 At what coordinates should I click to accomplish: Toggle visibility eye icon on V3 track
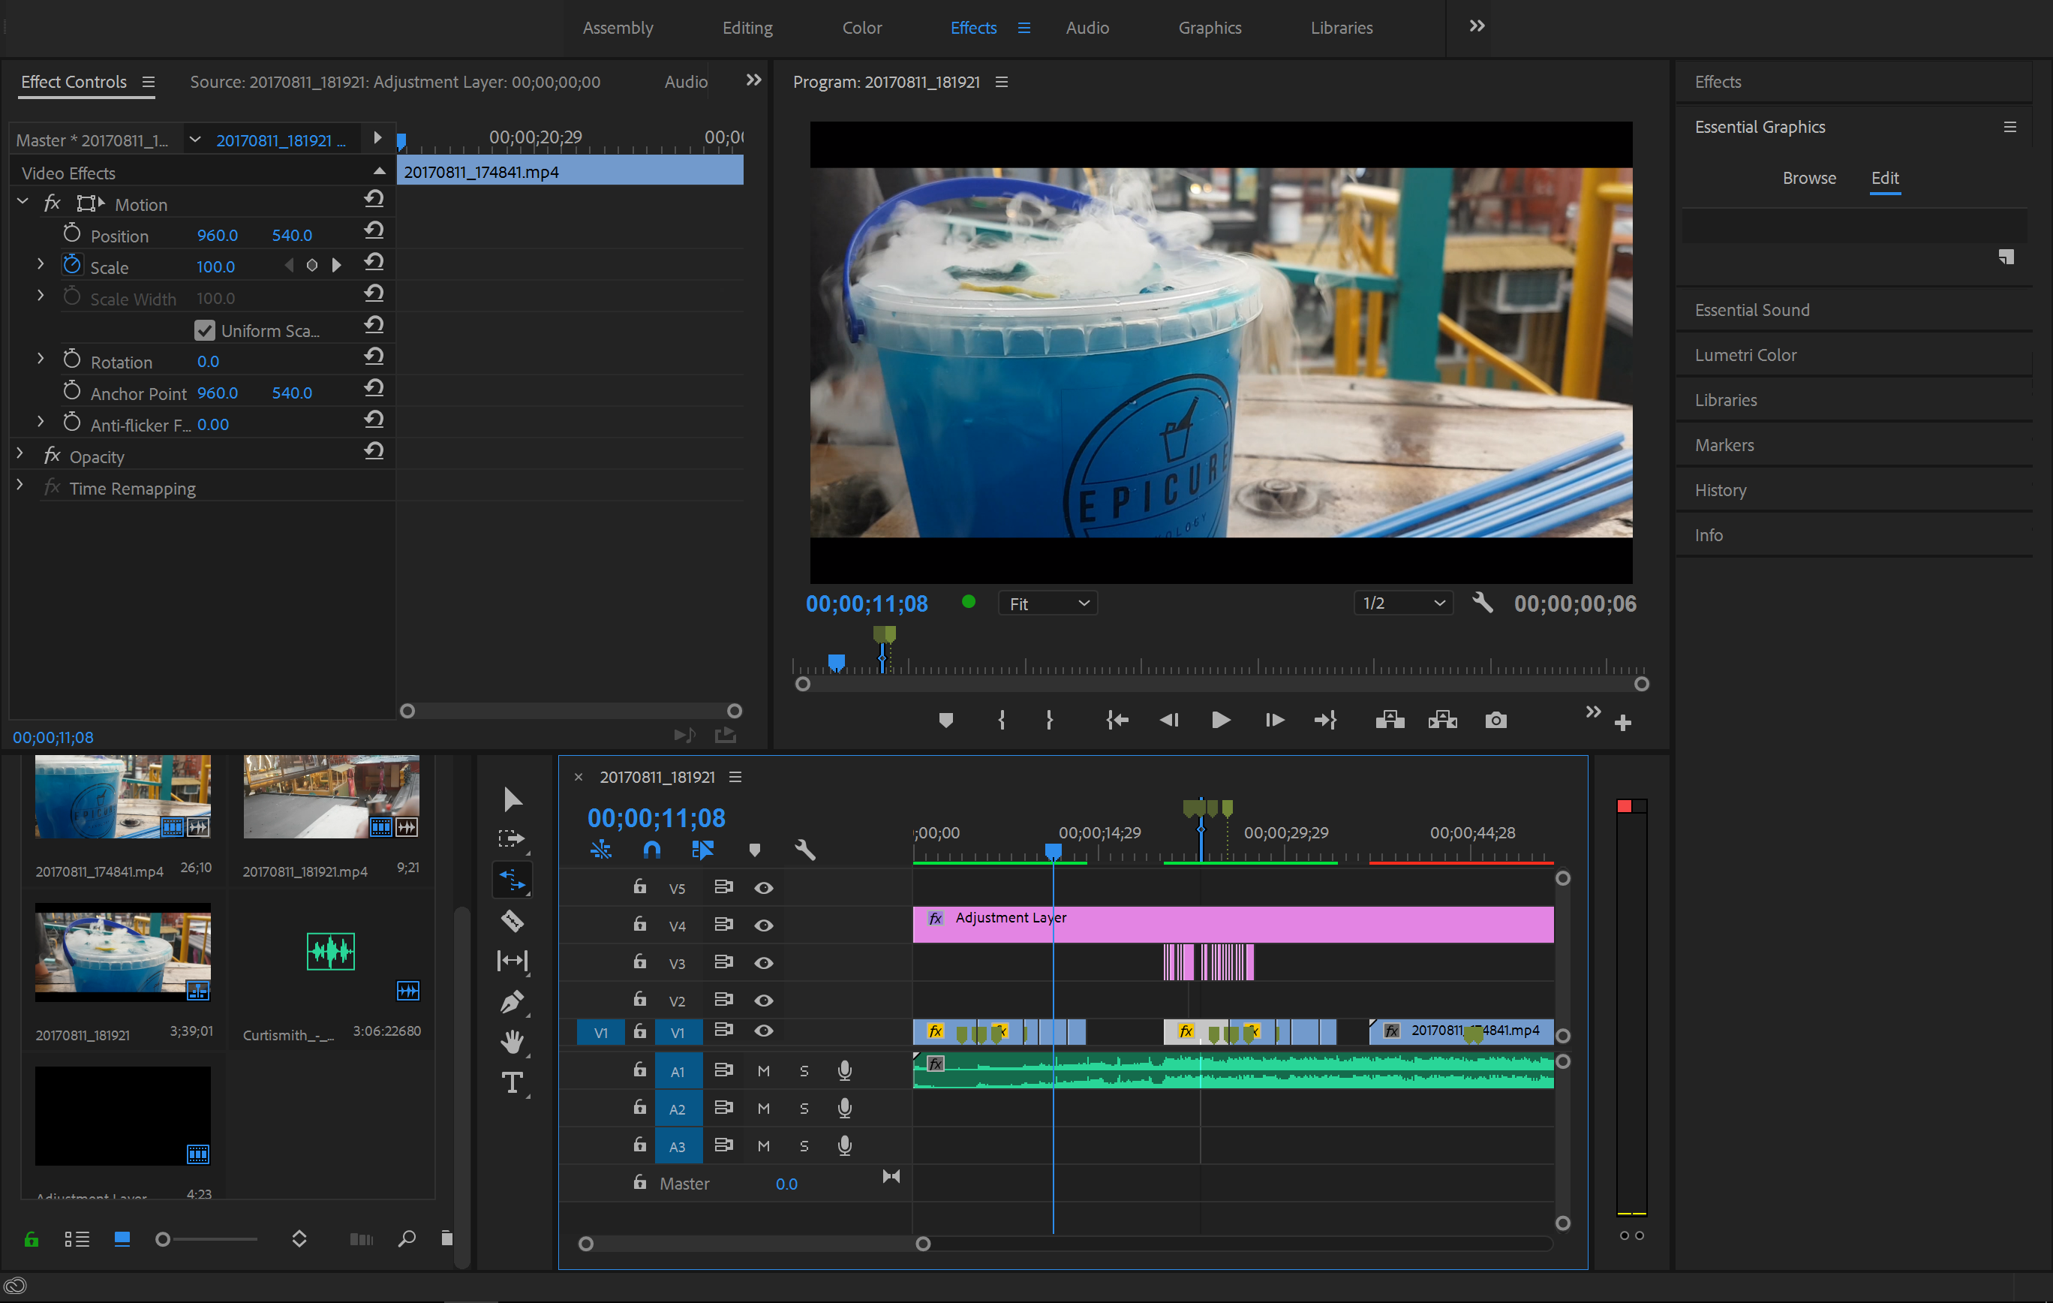click(762, 962)
